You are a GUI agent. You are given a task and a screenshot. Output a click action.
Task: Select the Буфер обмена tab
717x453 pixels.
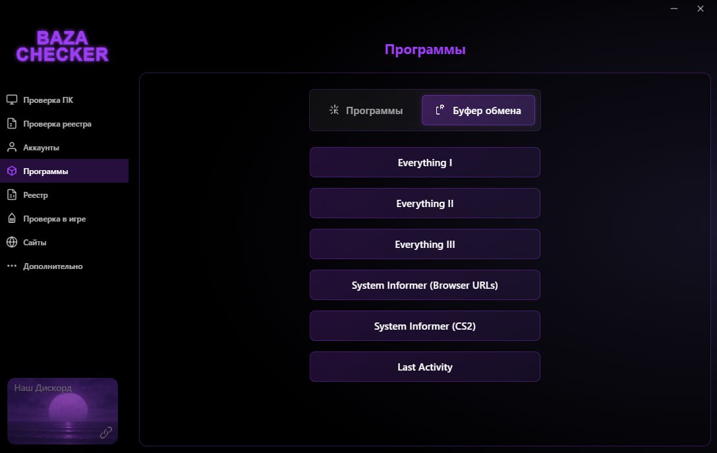coord(478,111)
